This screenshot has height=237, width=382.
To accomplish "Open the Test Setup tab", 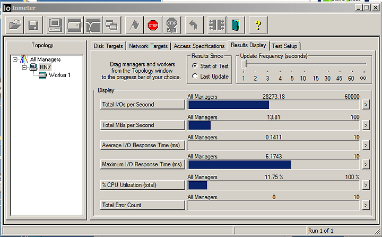I will [284, 46].
